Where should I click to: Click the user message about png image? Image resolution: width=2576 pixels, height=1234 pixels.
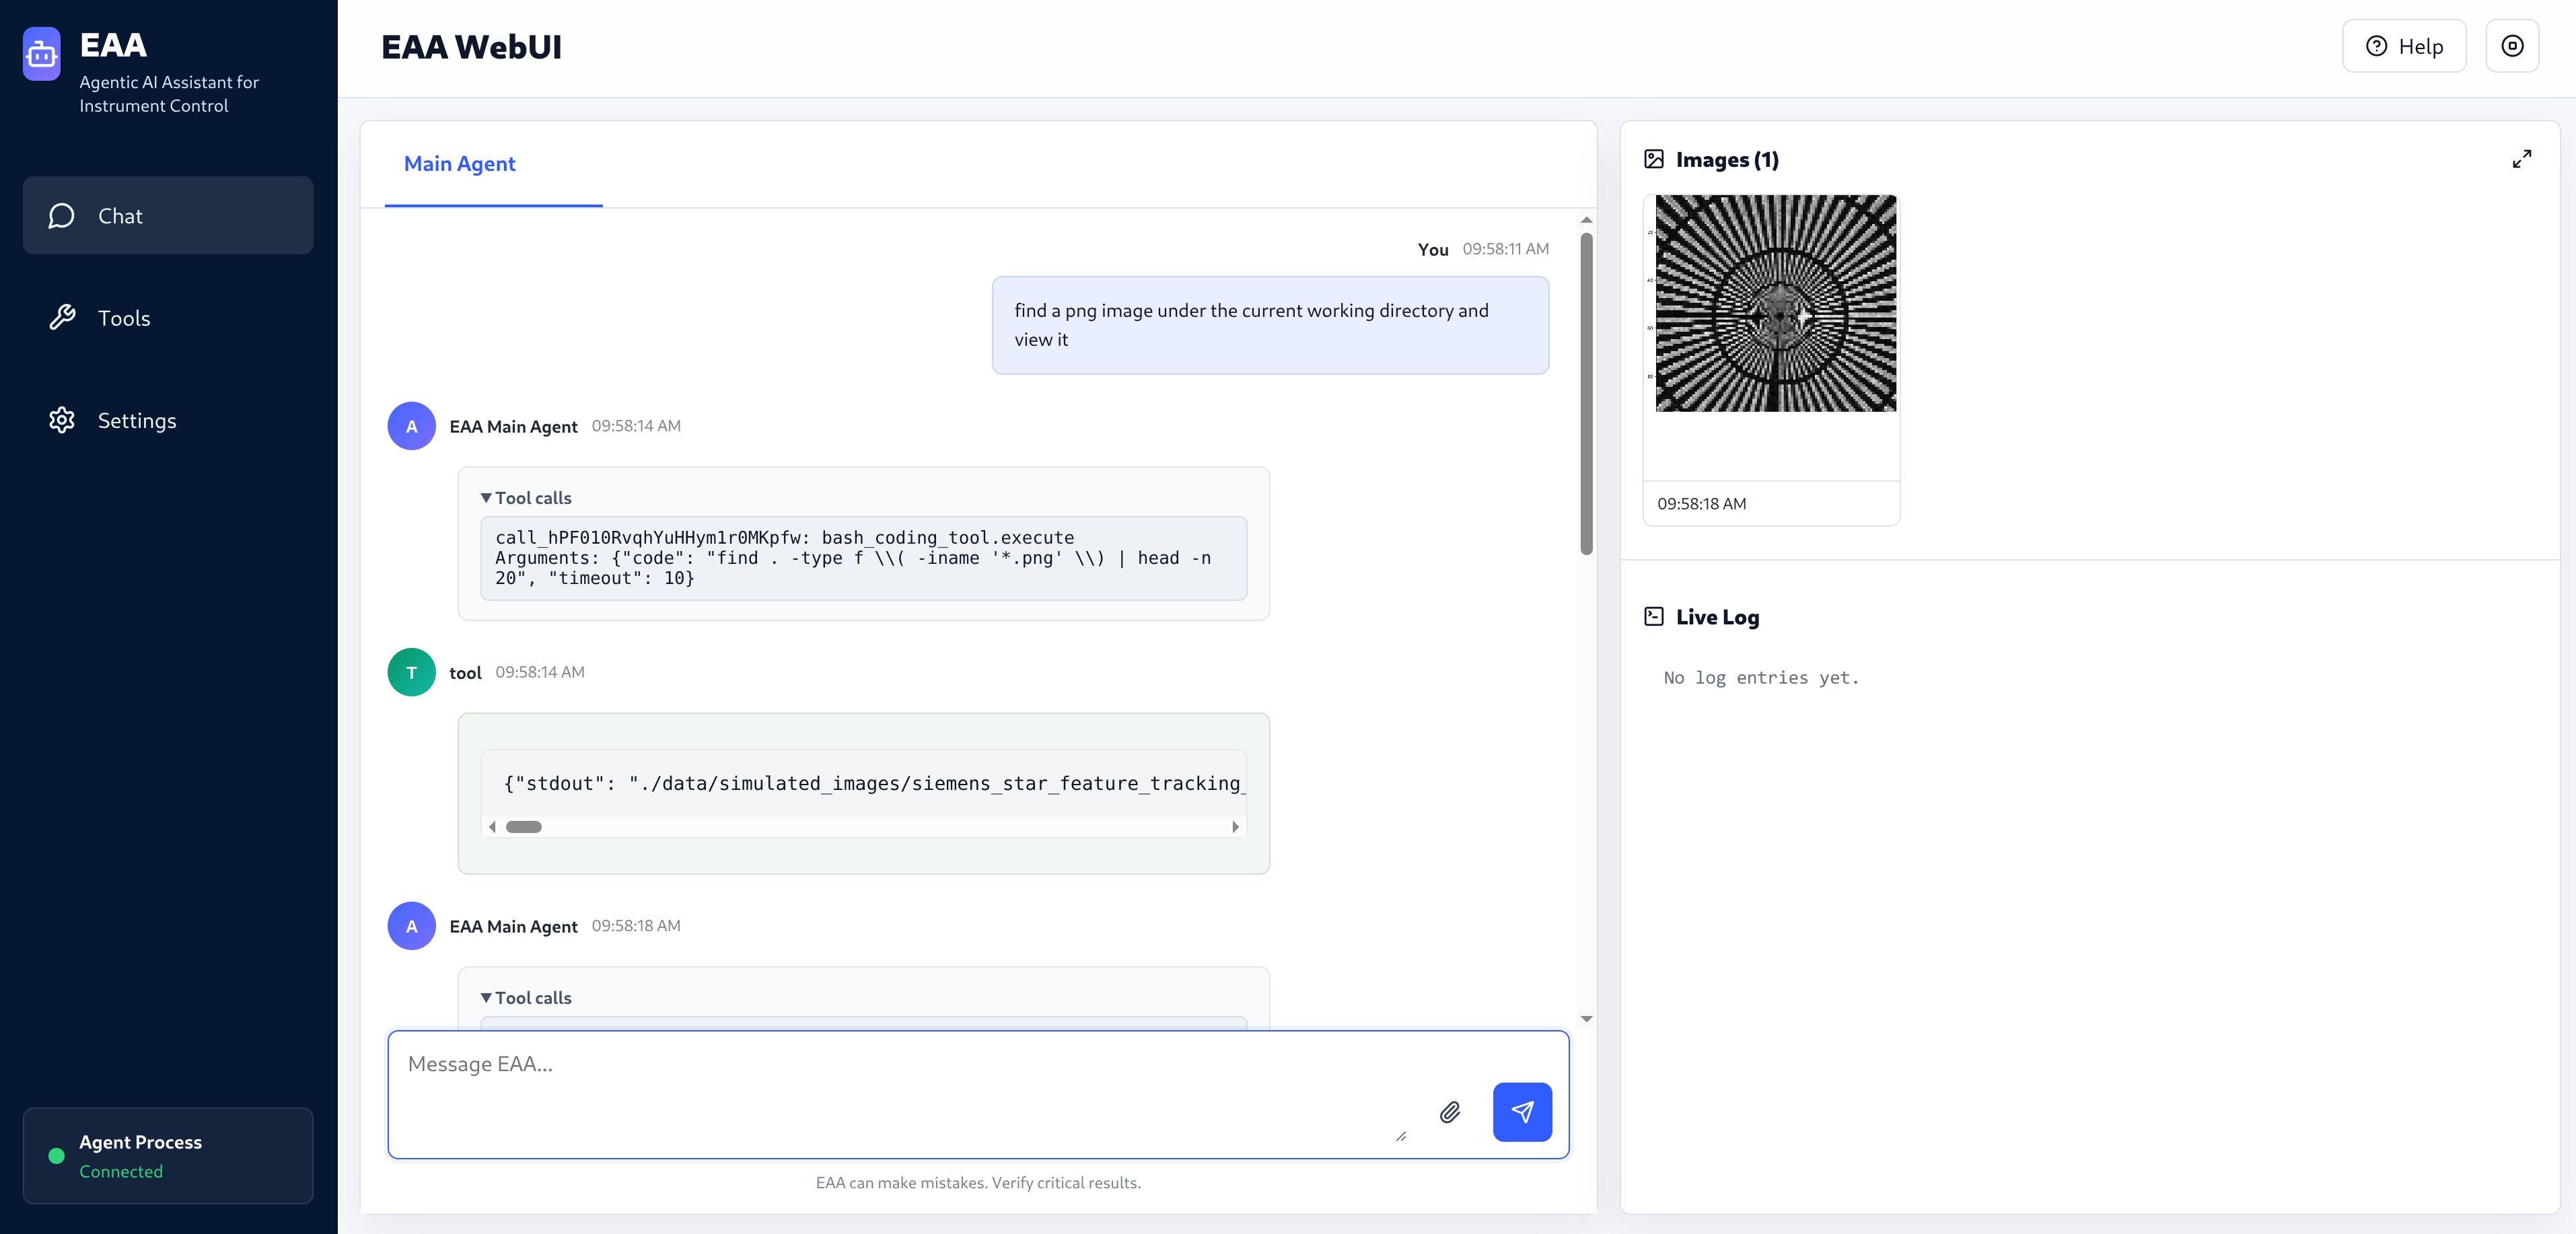pyautogui.click(x=1270, y=325)
